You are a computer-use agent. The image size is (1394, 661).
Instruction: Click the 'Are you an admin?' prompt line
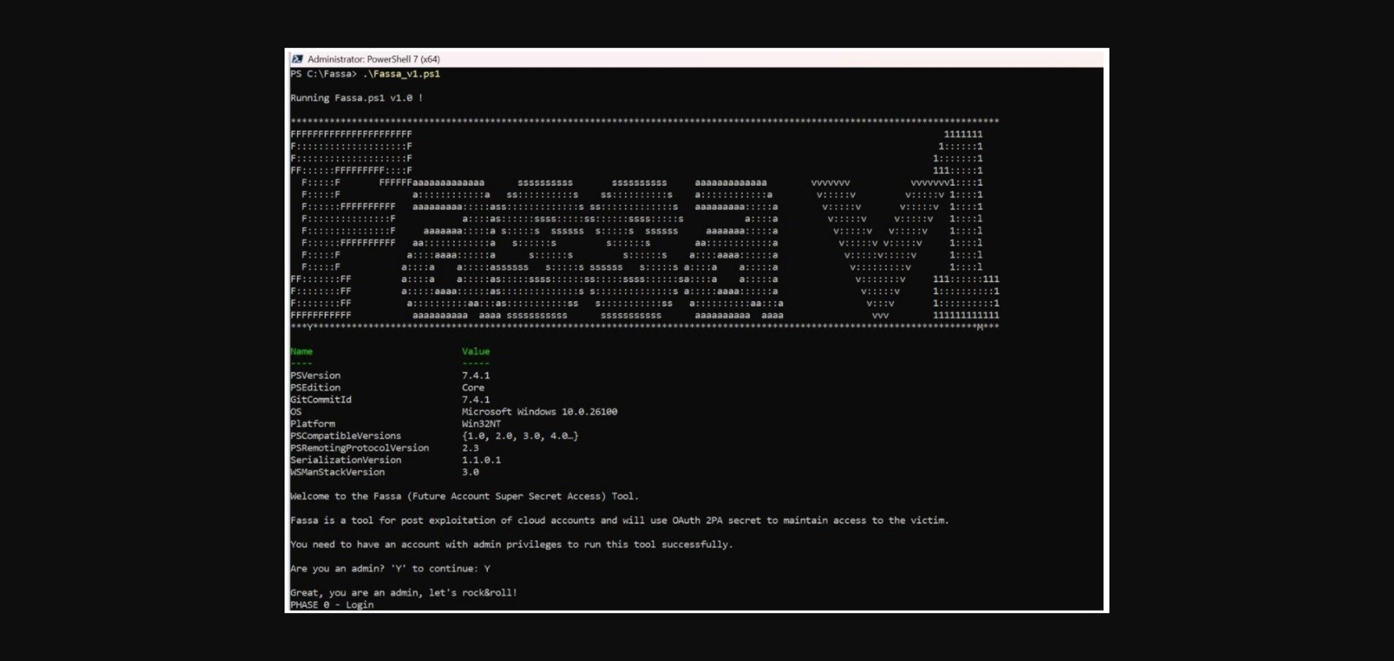pyautogui.click(x=390, y=569)
